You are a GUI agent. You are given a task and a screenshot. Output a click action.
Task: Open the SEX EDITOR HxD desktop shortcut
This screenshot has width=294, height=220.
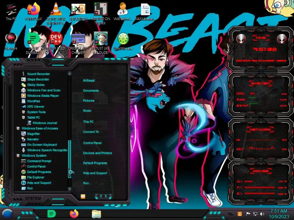pyautogui.click(x=78, y=12)
